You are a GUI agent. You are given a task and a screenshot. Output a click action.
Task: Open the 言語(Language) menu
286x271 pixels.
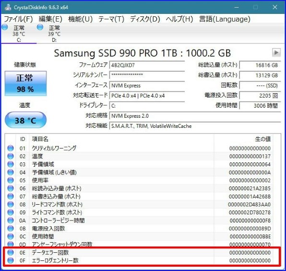pyautogui.click(x=225, y=19)
